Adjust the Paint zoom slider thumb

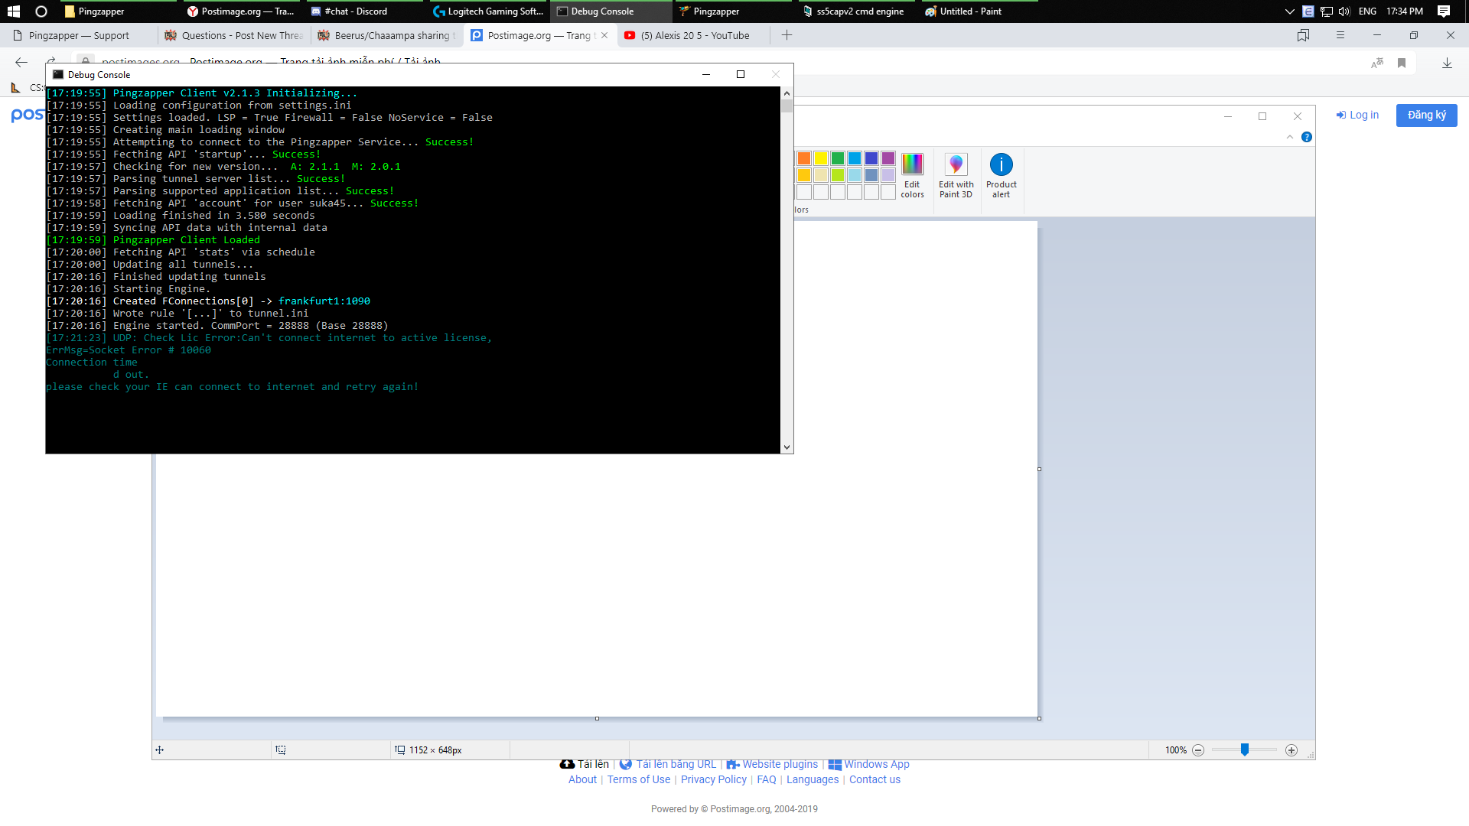click(x=1245, y=750)
